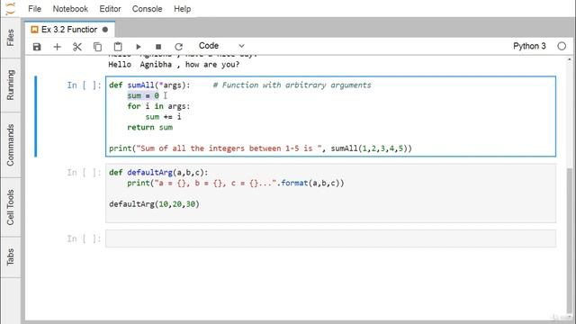Screen dimensions: 576x324
Task: Click inside the defaultArg code cell
Action: pyautogui.click(x=330, y=193)
